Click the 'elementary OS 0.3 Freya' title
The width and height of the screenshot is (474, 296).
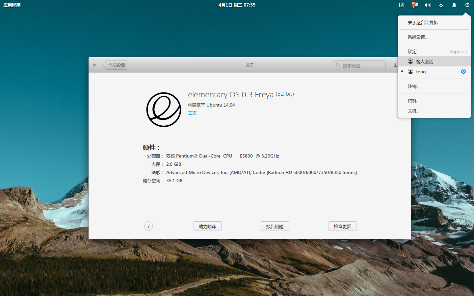click(x=231, y=95)
